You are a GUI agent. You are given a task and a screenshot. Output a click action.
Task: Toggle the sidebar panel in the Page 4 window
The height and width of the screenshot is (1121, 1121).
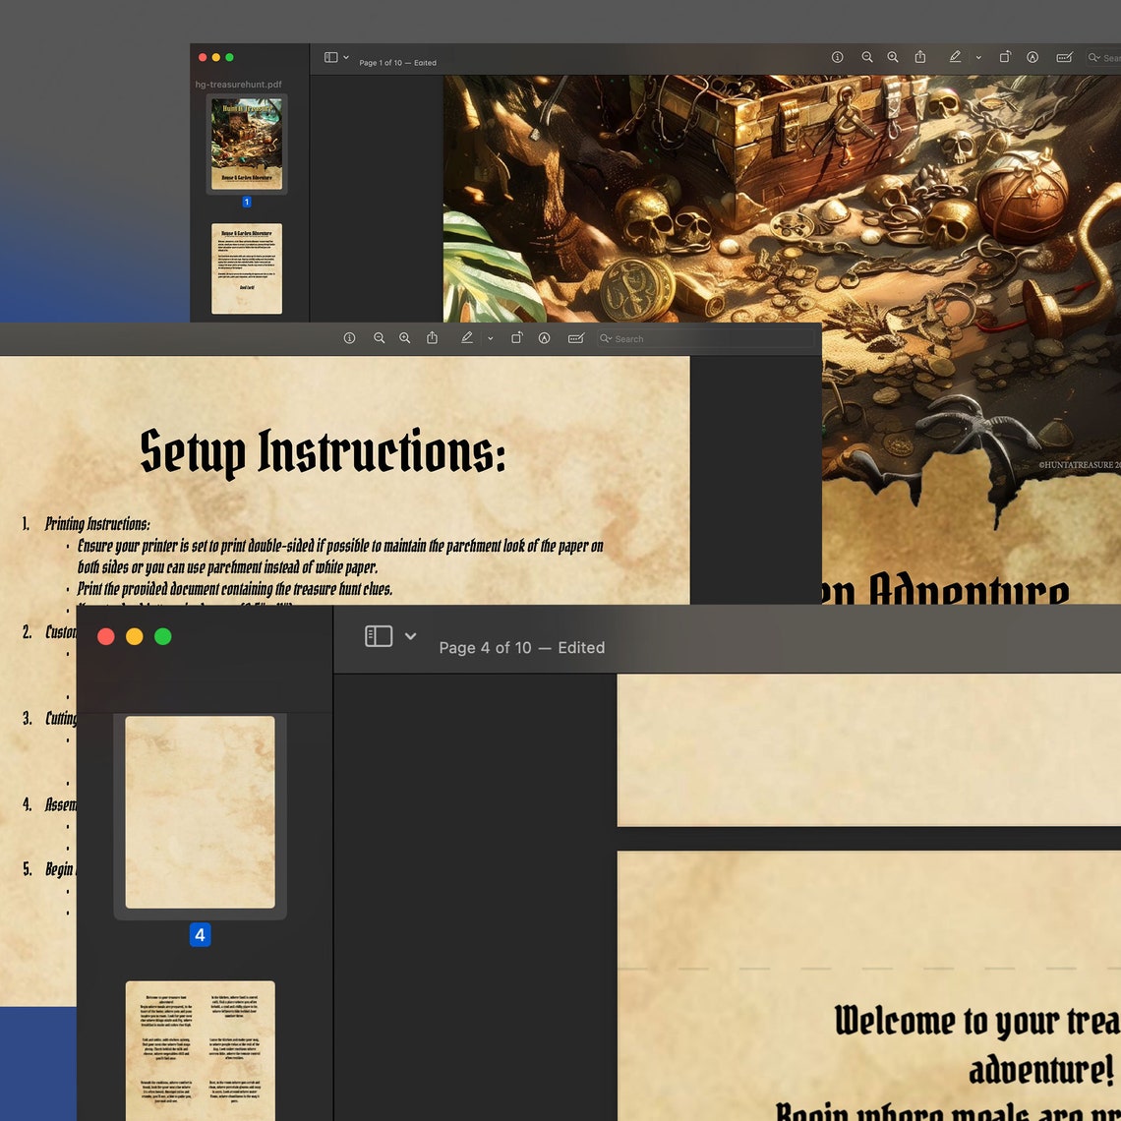point(379,636)
